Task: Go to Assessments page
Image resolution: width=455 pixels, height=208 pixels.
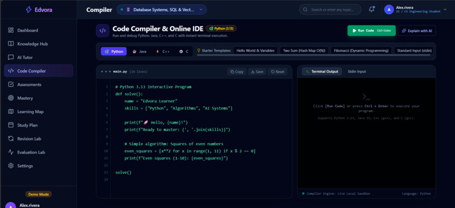Action: (38, 85)
